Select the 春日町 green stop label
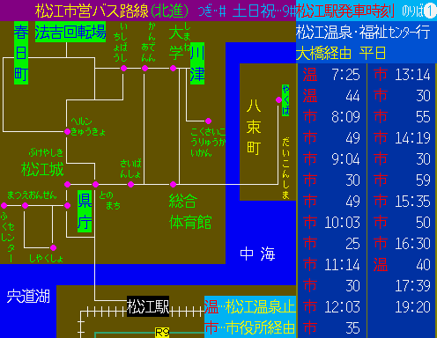Viewport: 437px width, 338px height. (21, 53)
